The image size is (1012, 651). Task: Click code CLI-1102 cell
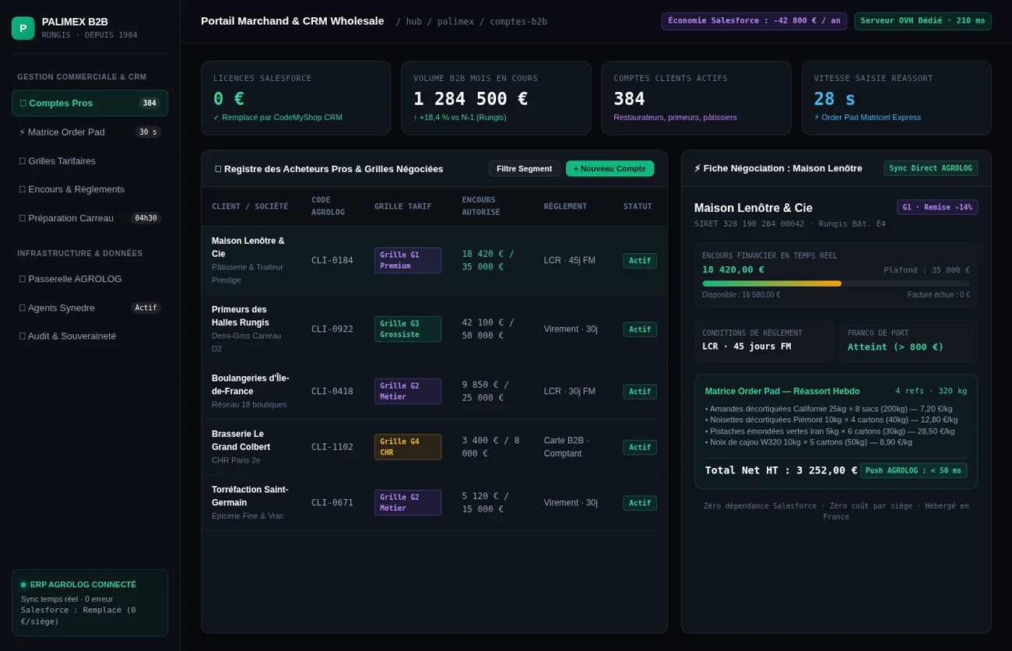332,447
